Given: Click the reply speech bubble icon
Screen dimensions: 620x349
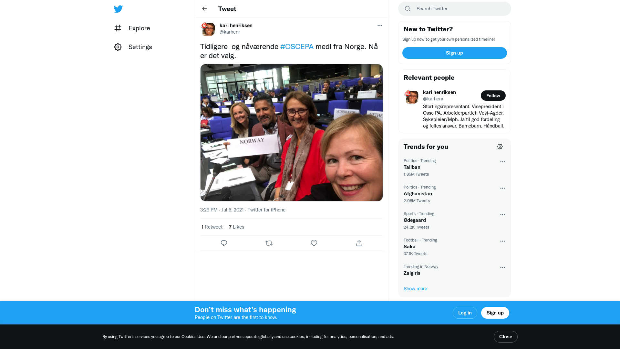Looking at the screenshot, I should (x=224, y=243).
